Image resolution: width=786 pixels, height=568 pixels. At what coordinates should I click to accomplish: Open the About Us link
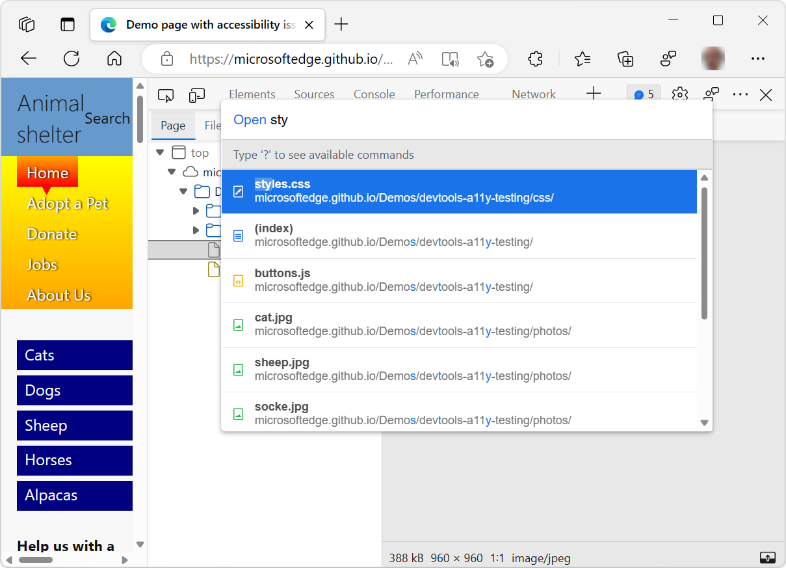click(59, 295)
